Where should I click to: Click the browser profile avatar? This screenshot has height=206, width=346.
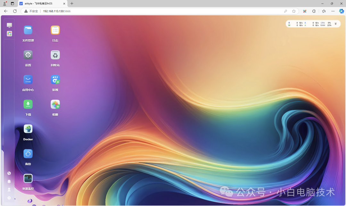tap(4, 4)
